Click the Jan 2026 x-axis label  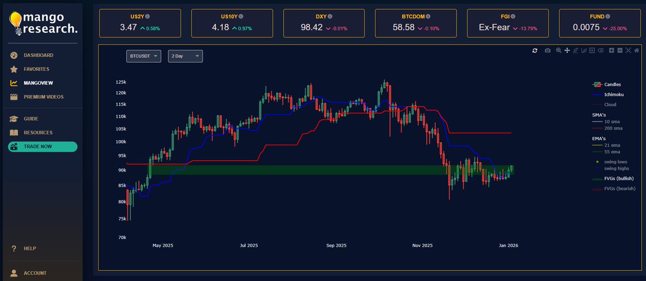pyautogui.click(x=509, y=246)
